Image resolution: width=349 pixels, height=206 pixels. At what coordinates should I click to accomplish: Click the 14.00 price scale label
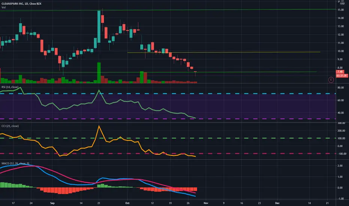[x=340, y=18]
